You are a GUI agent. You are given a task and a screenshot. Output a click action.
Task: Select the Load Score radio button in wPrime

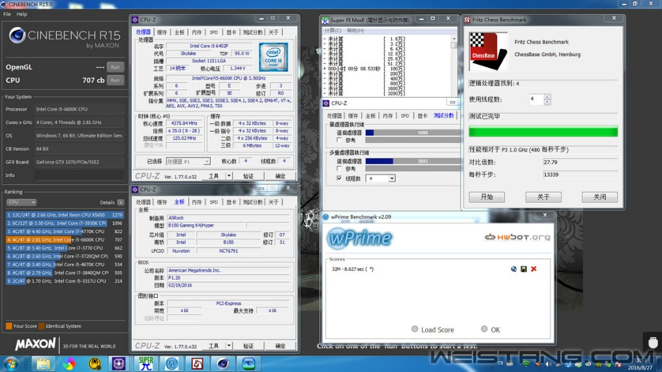(414, 329)
